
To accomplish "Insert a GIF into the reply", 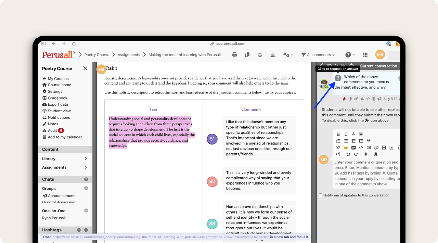I will (354, 148).
